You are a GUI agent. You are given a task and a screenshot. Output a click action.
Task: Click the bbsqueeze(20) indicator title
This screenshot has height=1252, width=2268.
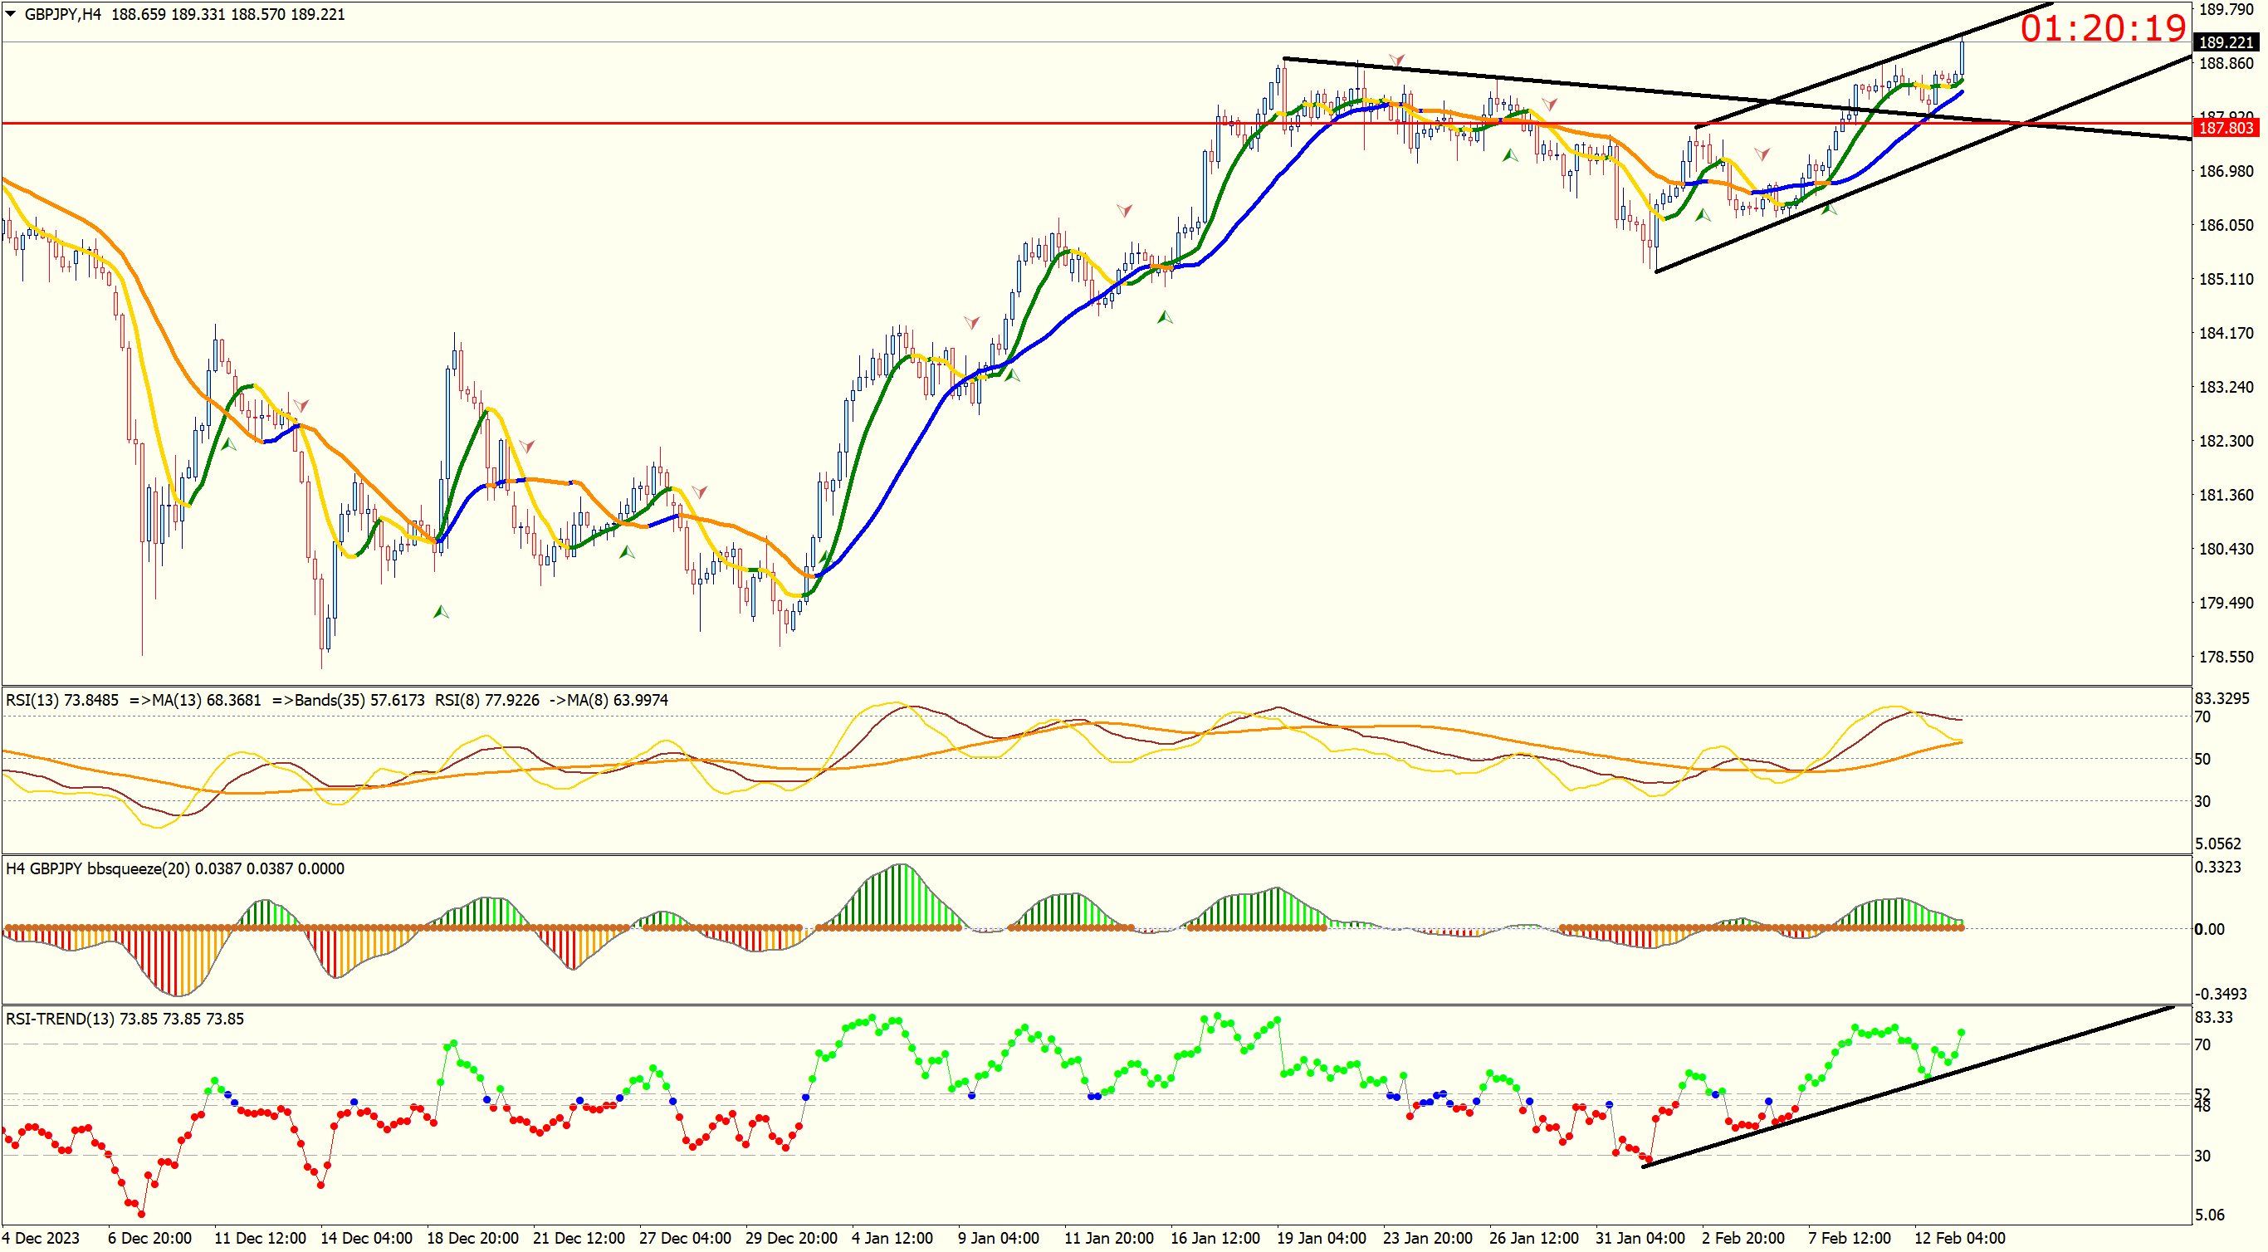pos(137,869)
